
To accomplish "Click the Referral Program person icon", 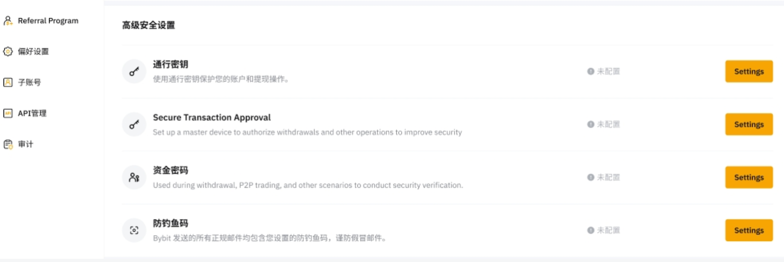I will (8, 21).
